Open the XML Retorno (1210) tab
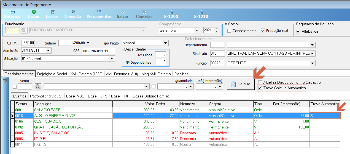Image resolution: width=350 pixels, height=154 pixels. coord(122,74)
